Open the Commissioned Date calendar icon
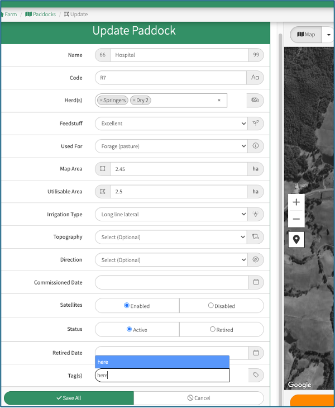This screenshot has width=335, height=408. coord(255,282)
